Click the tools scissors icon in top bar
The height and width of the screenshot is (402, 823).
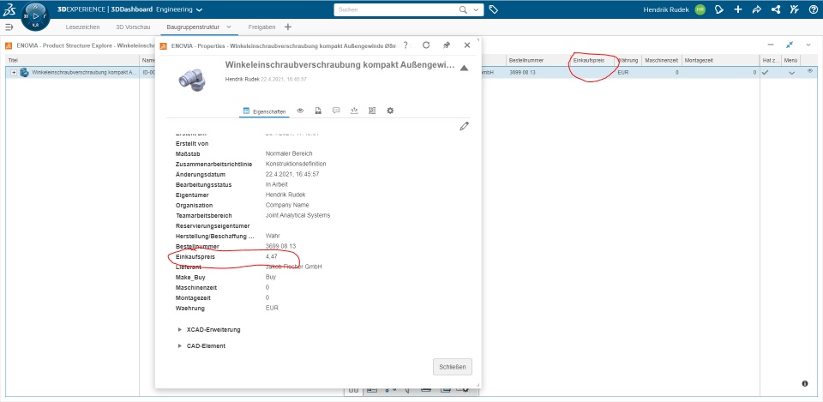(x=794, y=9)
